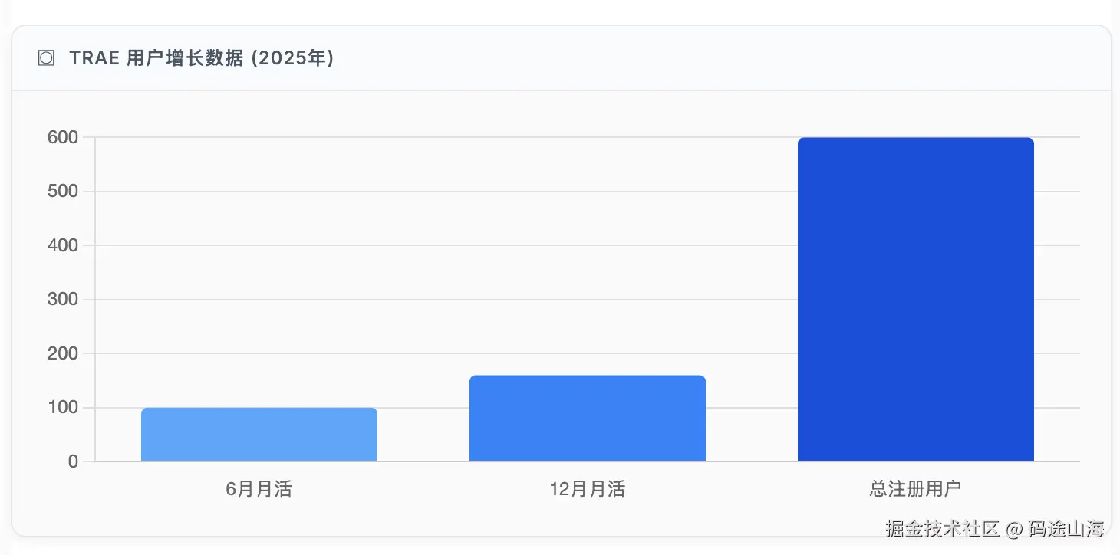Image resolution: width=1120 pixels, height=555 pixels.
Task: Click the 500 value on y-axis
Action: click(x=63, y=192)
